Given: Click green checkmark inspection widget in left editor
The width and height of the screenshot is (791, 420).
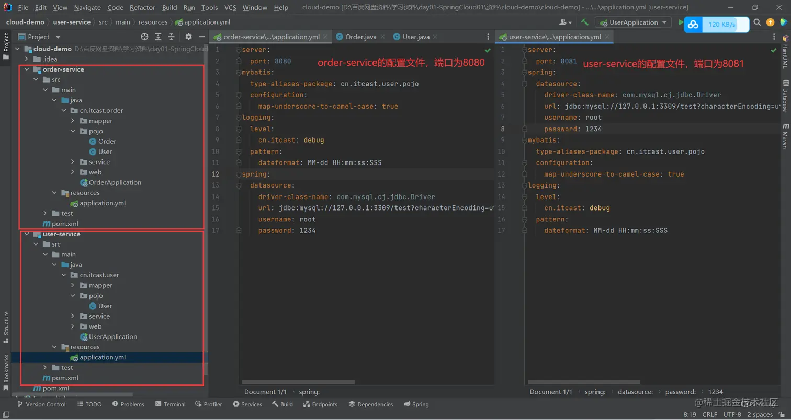Looking at the screenshot, I should pyautogui.click(x=488, y=50).
